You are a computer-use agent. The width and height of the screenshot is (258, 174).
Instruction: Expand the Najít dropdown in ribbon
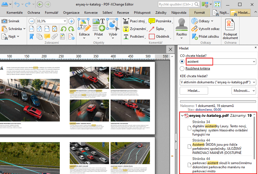click(18, 37)
